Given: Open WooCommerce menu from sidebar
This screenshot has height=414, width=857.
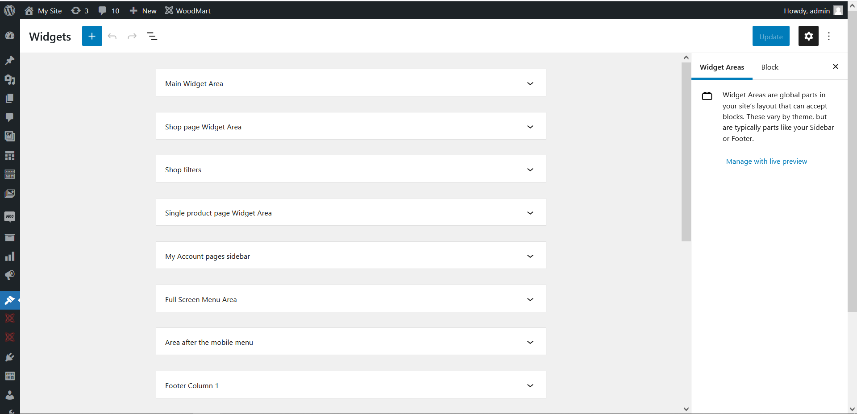Looking at the screenshot, I should (x=10, y=217).
